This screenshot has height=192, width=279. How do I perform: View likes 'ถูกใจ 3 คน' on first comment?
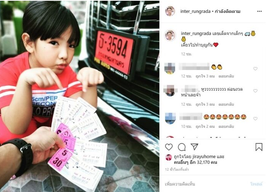click(205, 76)
